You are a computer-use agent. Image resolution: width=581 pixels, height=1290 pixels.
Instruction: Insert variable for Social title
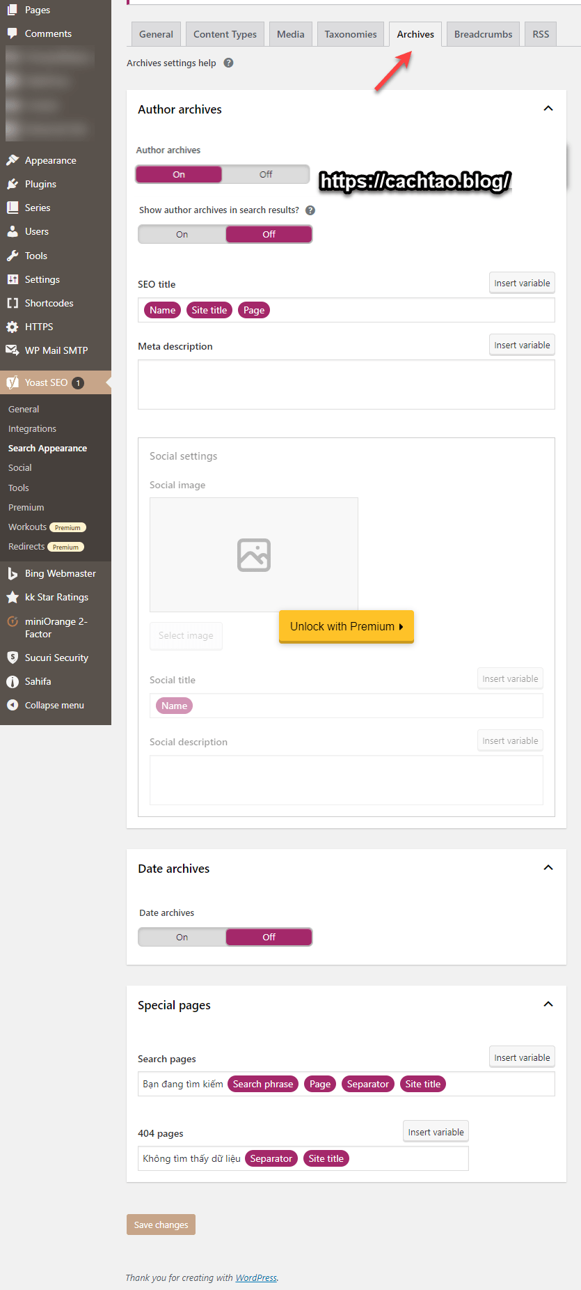pos(510,678)
